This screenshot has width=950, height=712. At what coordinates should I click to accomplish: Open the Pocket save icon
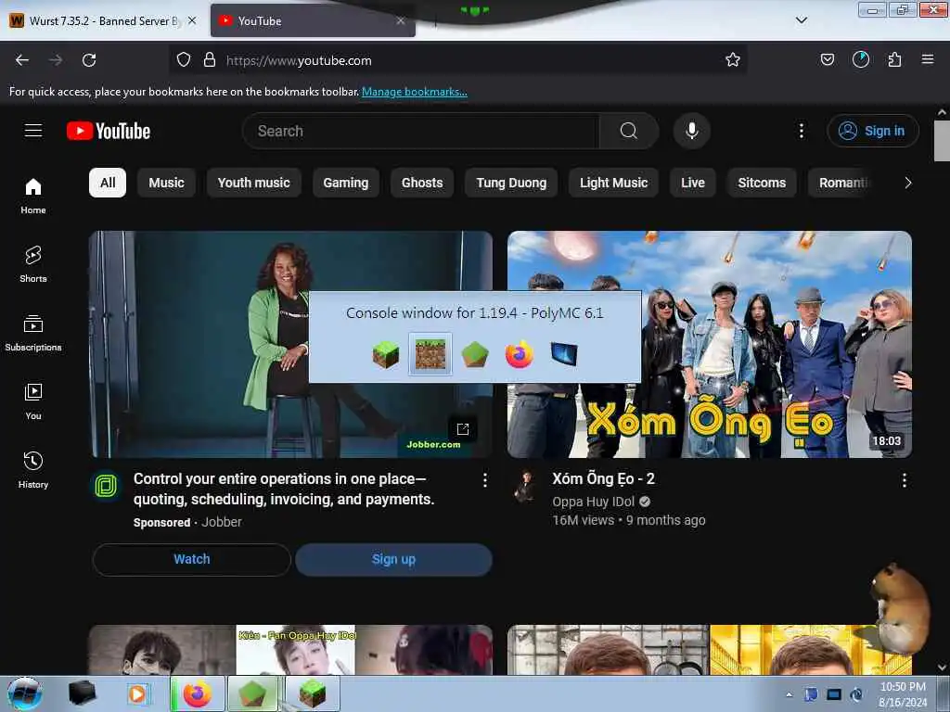click(x=827, y=60)
